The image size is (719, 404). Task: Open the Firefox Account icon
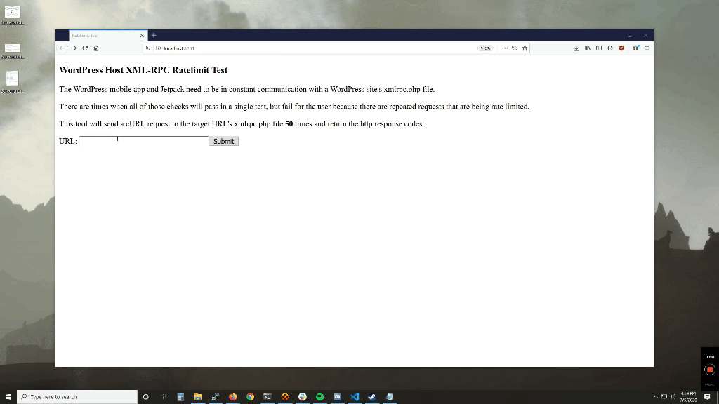pos(609,48)
